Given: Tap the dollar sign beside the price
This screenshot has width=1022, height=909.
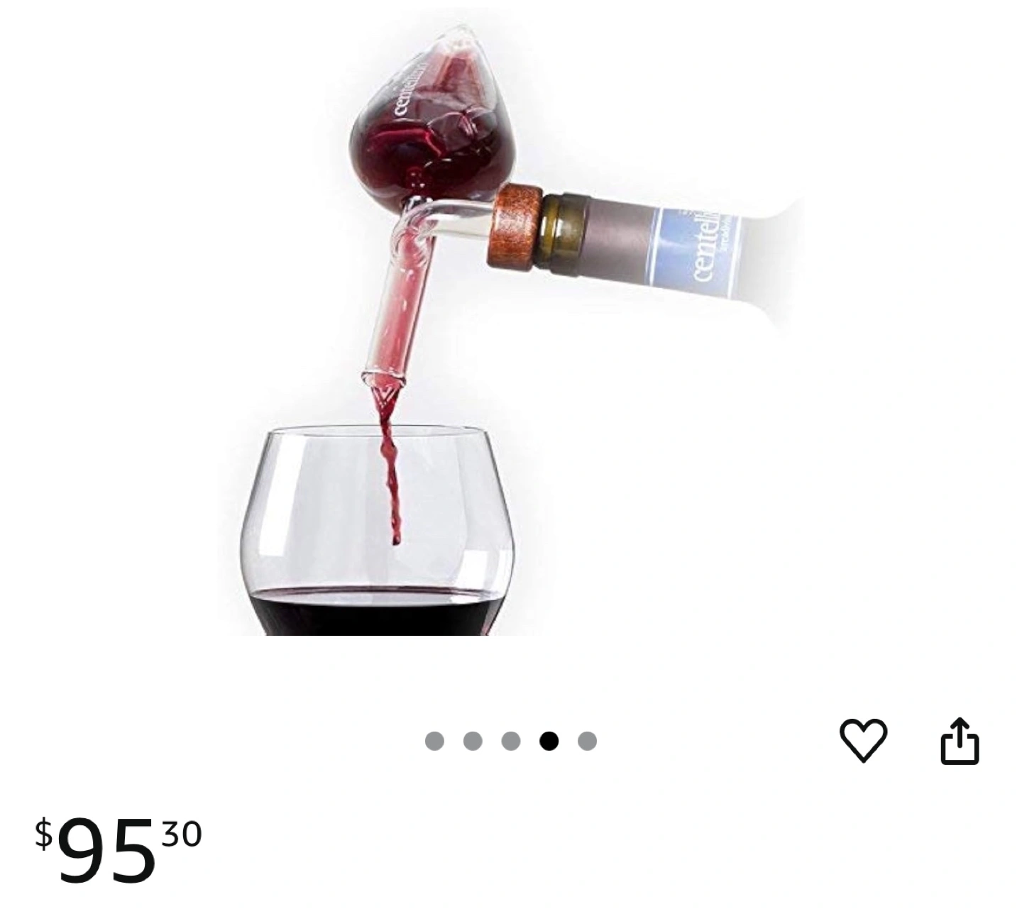Looking at the screenshot, I should pyautogui.click(x=44, y=834).
